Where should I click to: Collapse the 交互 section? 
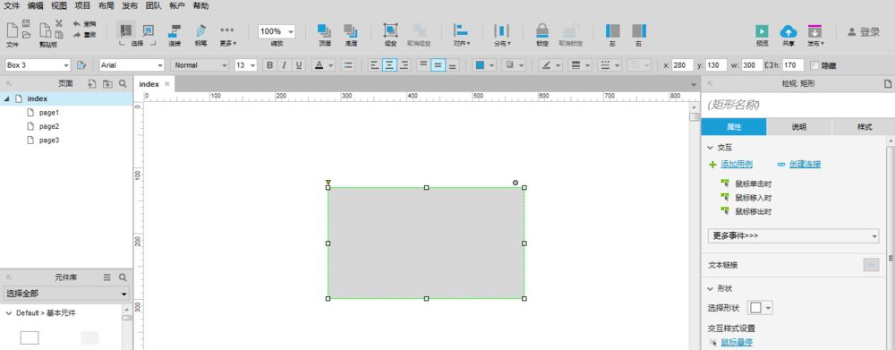click(710, 148)
